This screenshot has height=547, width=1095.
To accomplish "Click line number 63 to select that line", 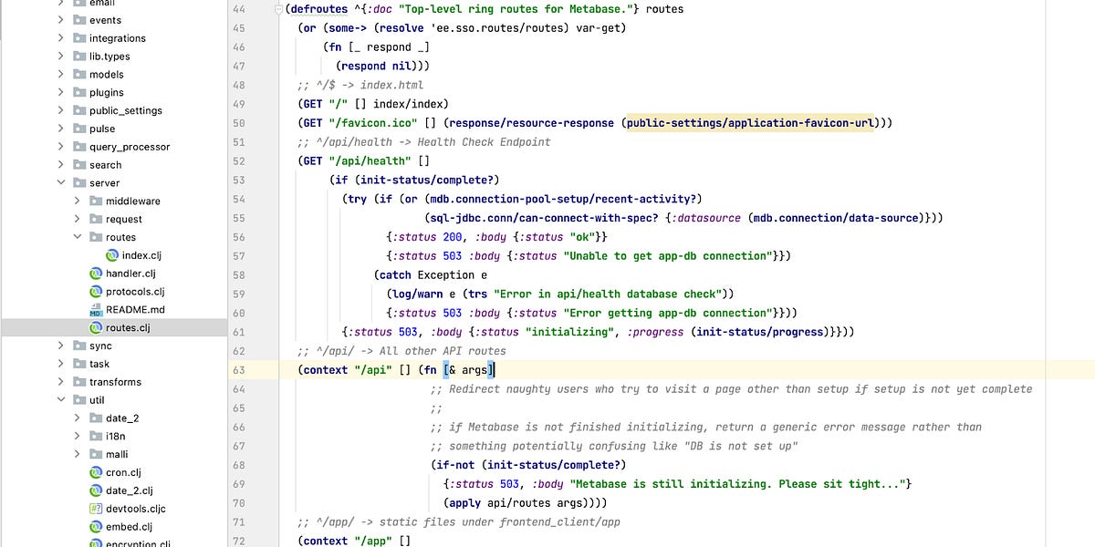I will pyautogui.click(x=239, y=369).
